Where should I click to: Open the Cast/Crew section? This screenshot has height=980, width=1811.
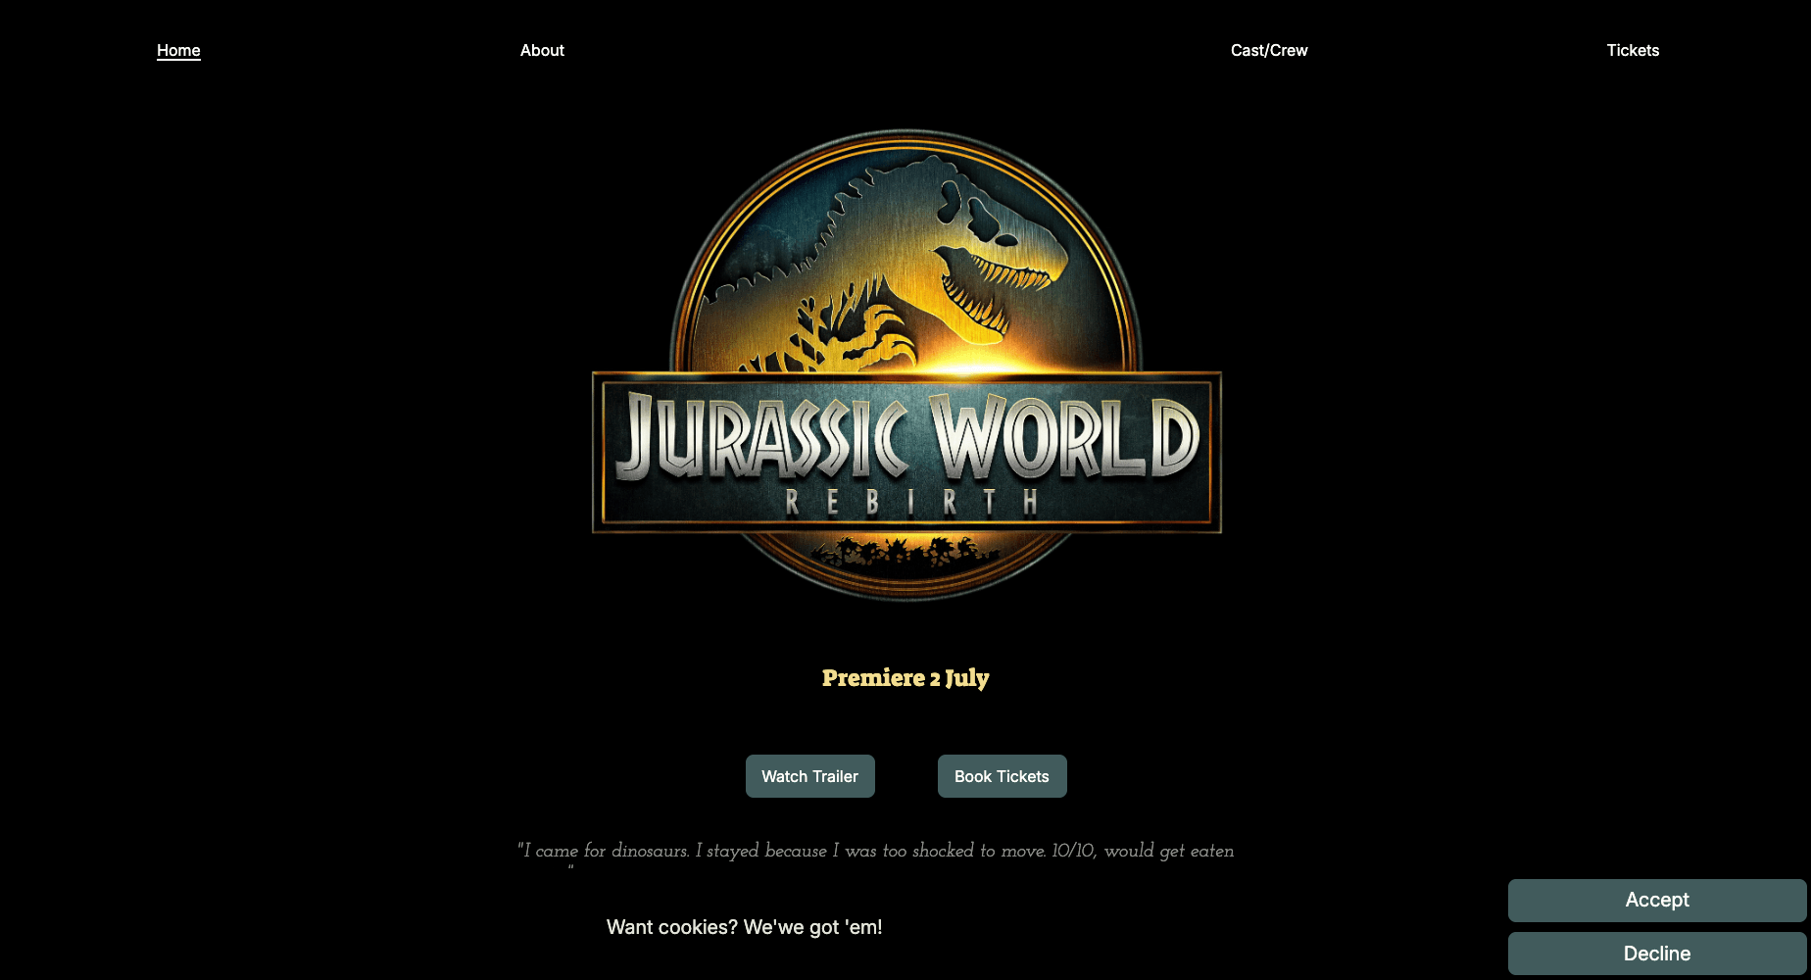[x=1269, y=50]
